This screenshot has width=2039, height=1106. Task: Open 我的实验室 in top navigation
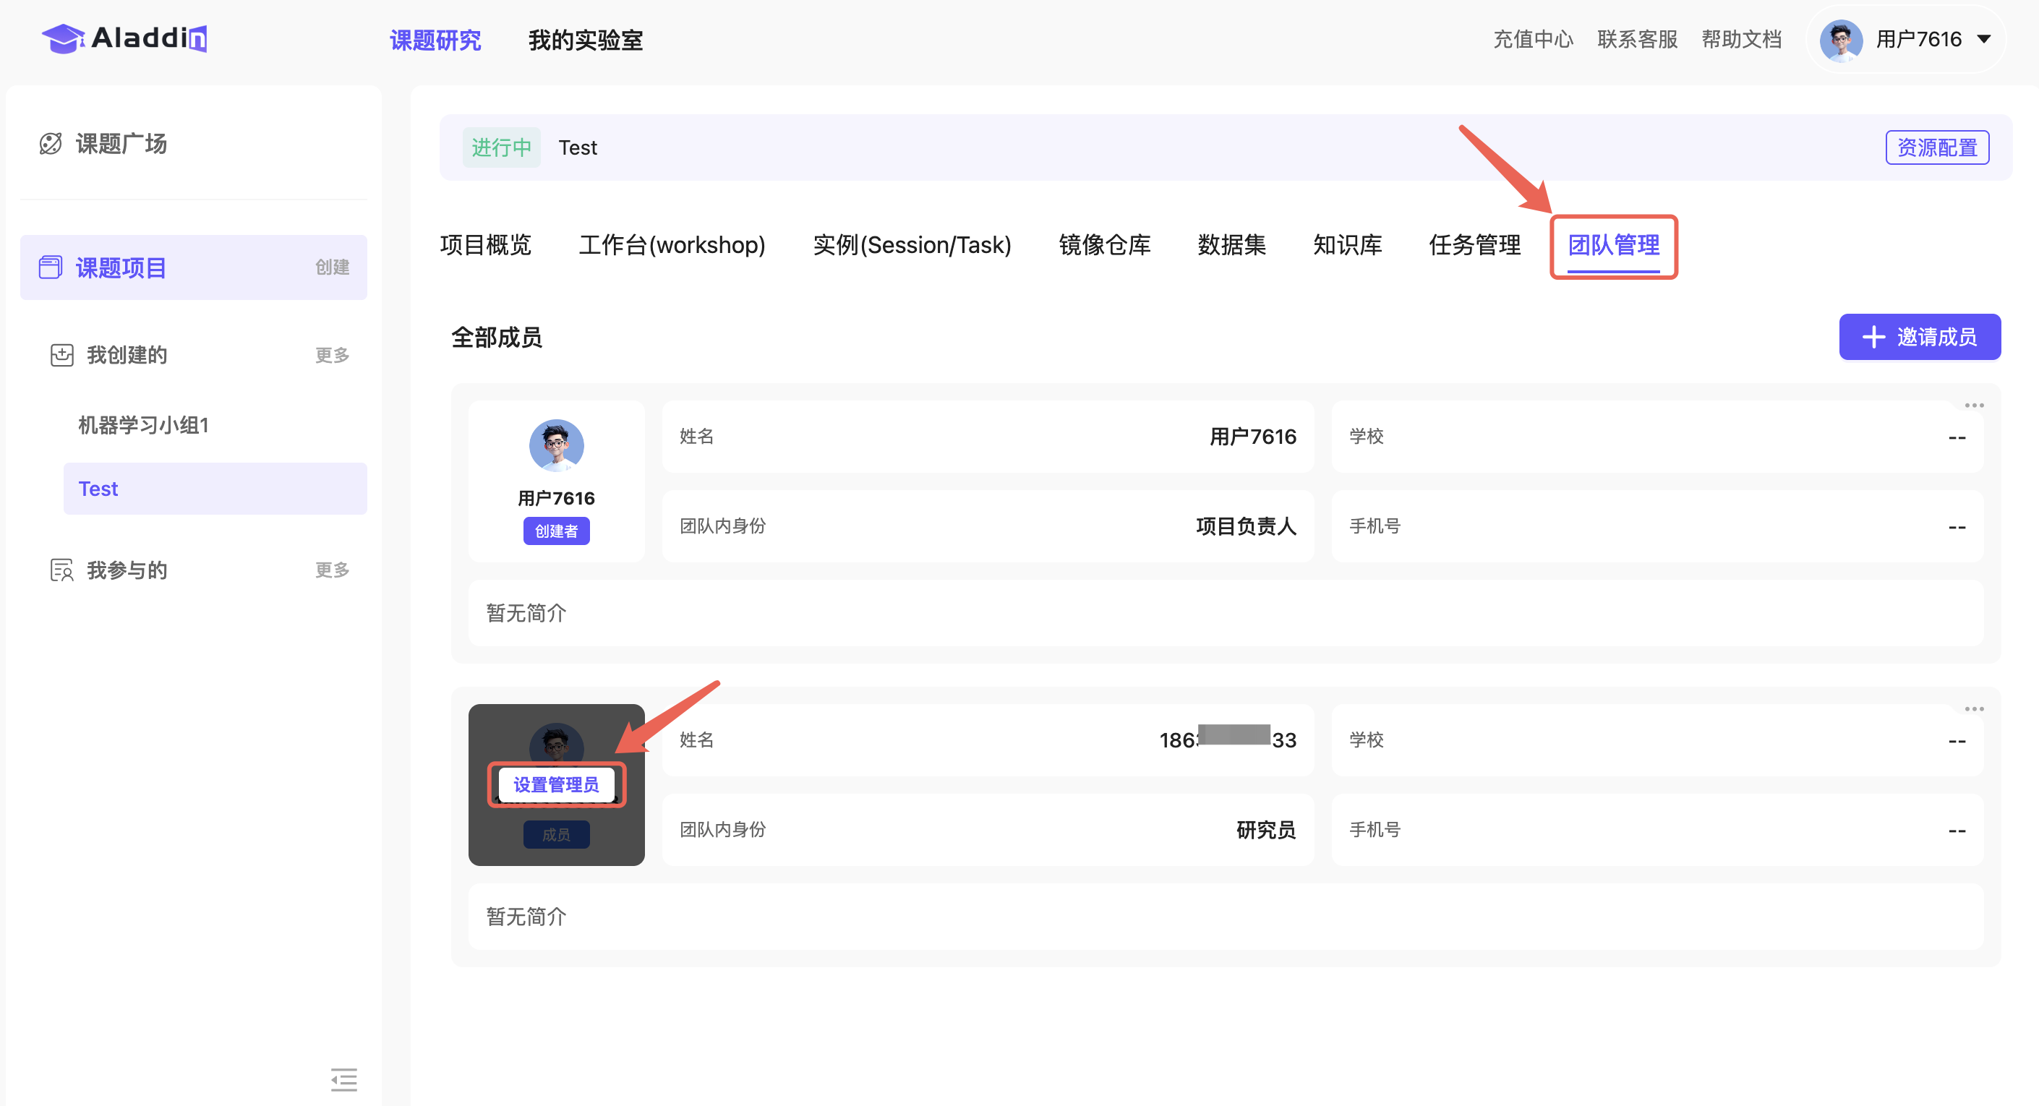[x=585, y=40]
